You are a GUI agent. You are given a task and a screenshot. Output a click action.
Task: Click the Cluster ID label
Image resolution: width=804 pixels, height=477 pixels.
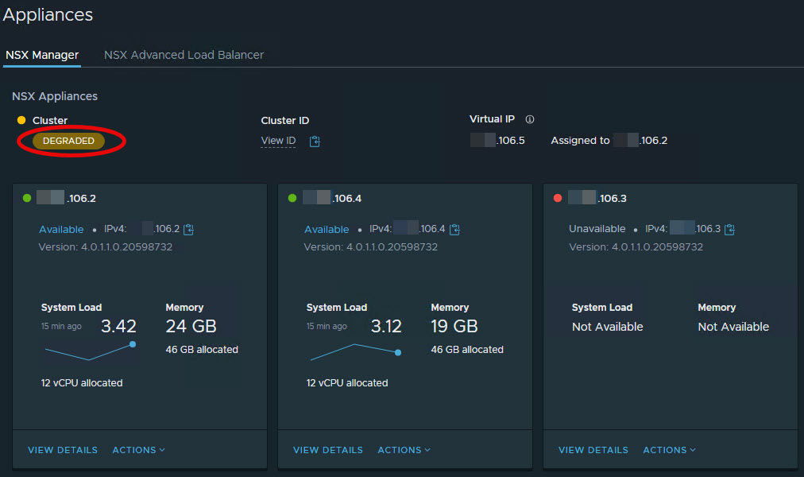(x=285, y=121)
